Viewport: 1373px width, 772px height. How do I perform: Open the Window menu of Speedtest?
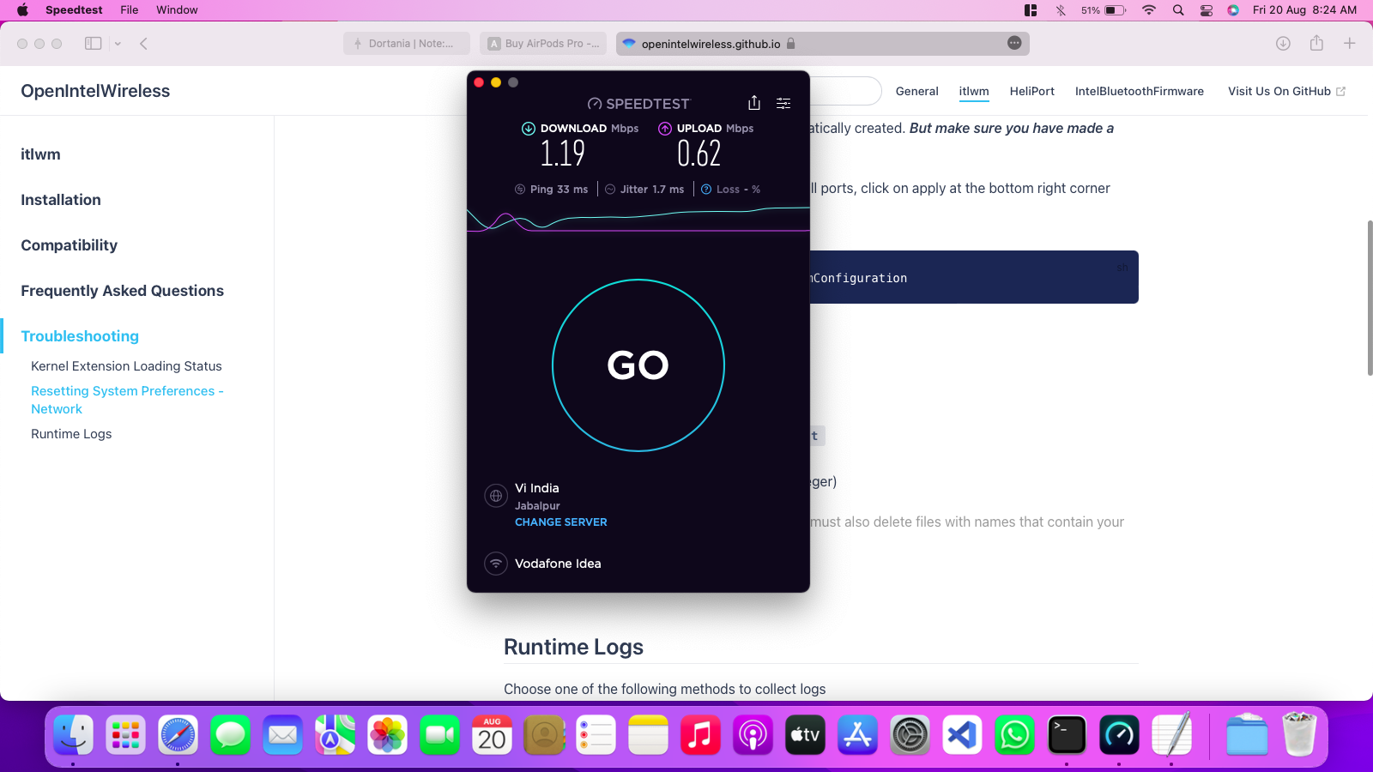[x=177, y=10]
